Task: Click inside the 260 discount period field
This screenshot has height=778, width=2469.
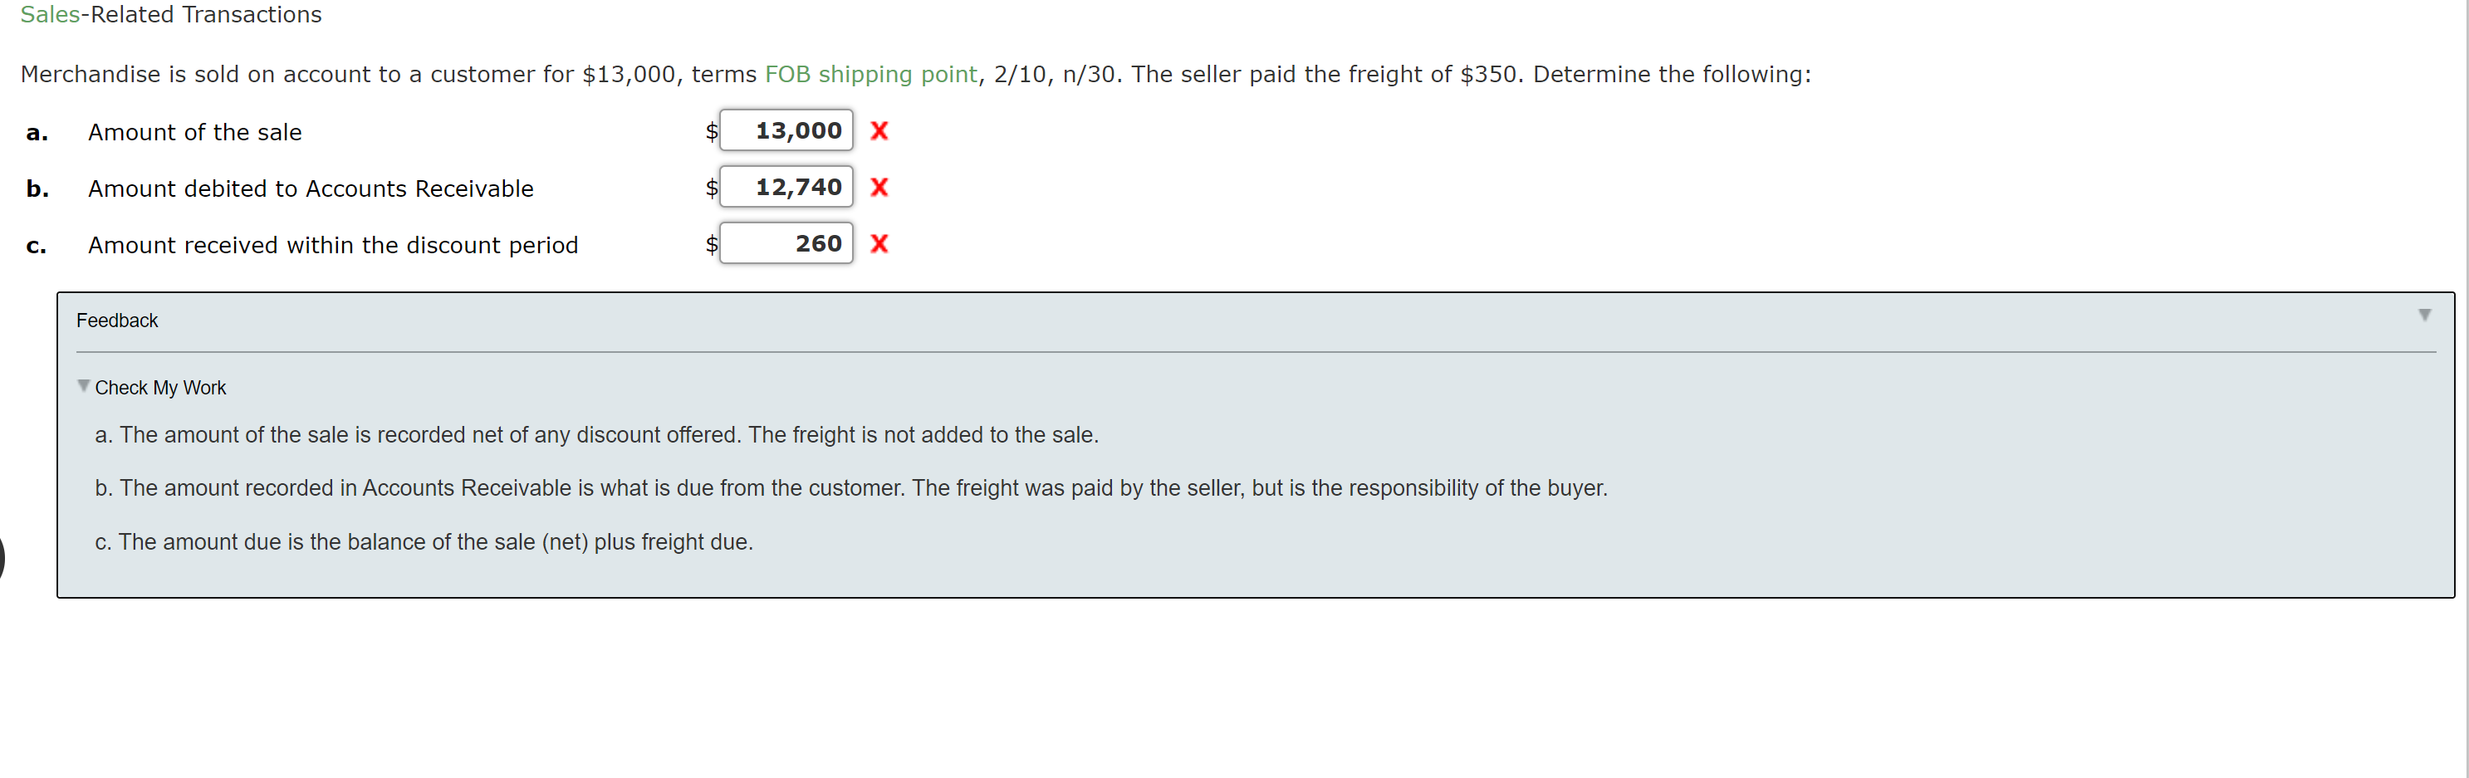Action: (788, 243)
